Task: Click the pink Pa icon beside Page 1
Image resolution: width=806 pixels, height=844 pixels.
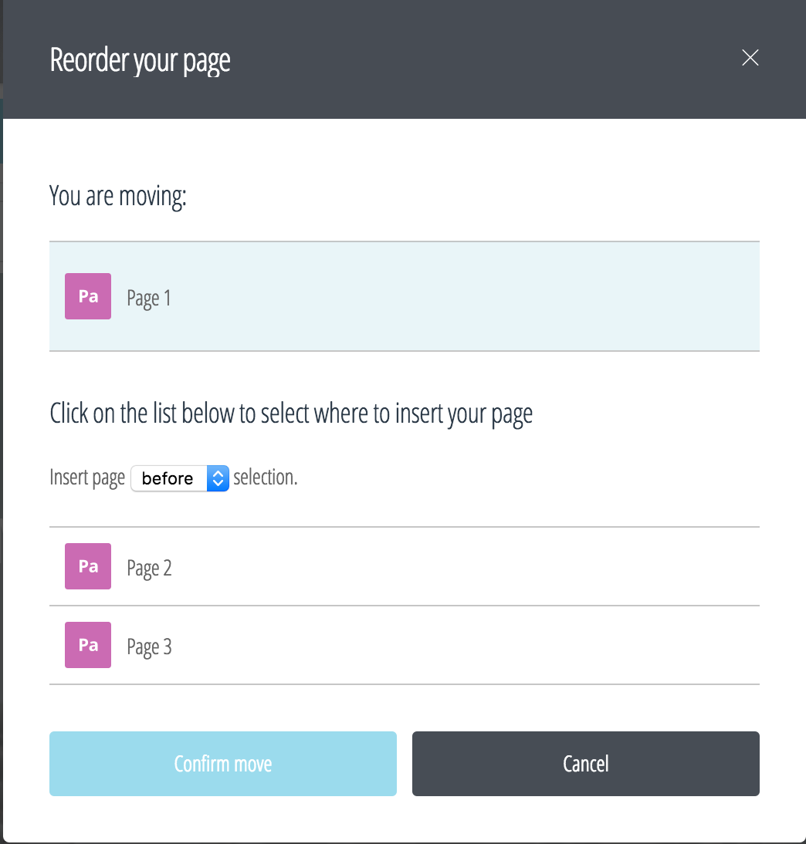Action: click(88, 296)
